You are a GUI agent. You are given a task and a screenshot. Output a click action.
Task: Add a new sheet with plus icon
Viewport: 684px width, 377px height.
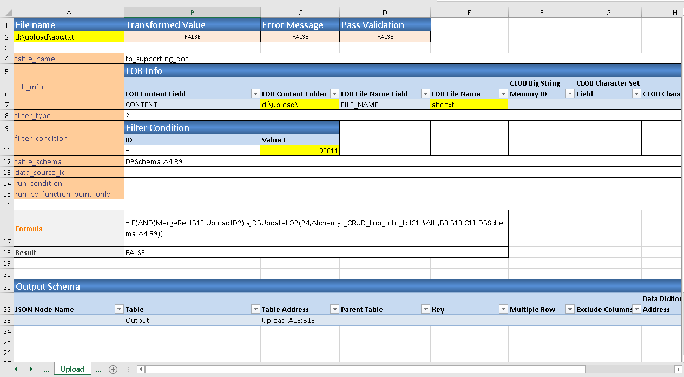[x=113, y=369]
